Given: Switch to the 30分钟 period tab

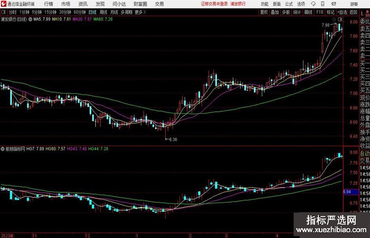Looking at the screenshot, I should [x=65, y=12].
